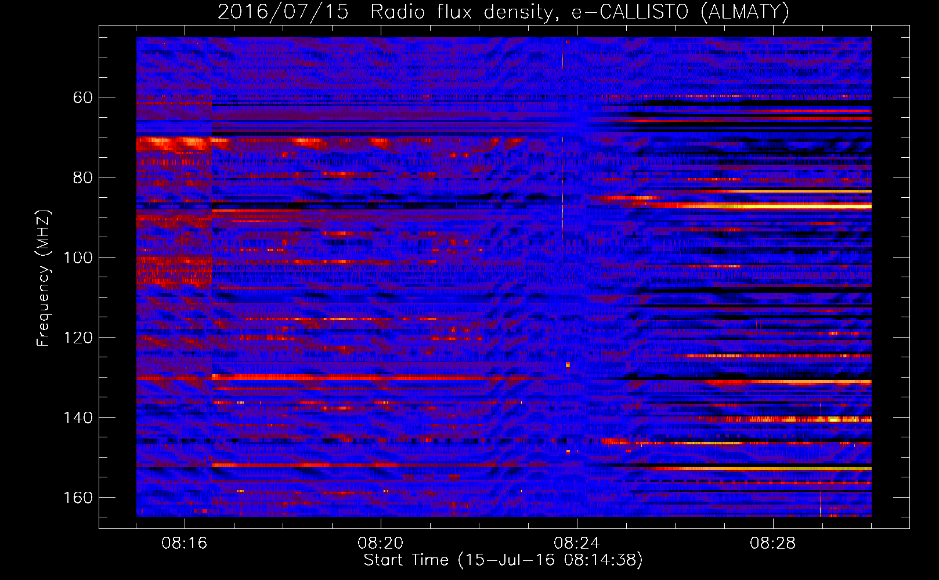
Task: Click the 100 frequency tick label
Action: [78, 258]
